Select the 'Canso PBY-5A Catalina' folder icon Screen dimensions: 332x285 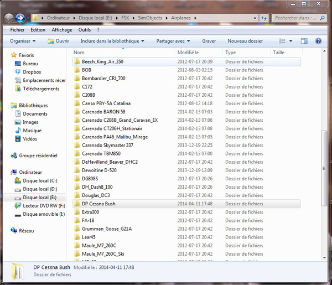pyautogui.click(x=77, y=103)
